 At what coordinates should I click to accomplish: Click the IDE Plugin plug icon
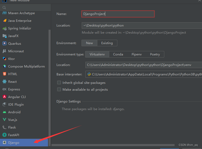(4, 104)
